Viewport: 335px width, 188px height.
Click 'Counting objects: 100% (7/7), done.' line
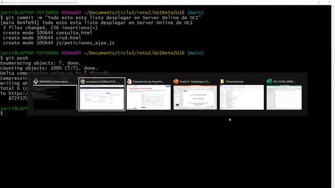(49, 68)
